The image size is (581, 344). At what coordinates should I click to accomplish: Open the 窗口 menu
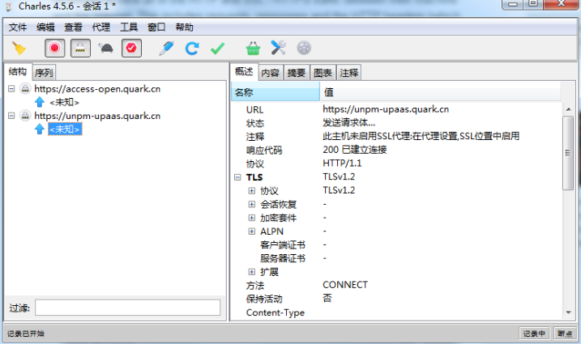pyautogui.click(x=156, y=27)
